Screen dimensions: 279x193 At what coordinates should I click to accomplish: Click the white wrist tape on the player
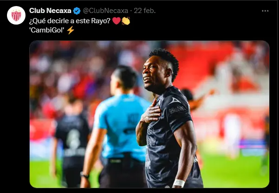(179, 183)
